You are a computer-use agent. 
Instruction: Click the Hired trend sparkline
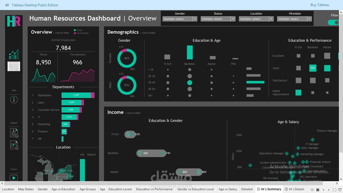click(43, 75)
